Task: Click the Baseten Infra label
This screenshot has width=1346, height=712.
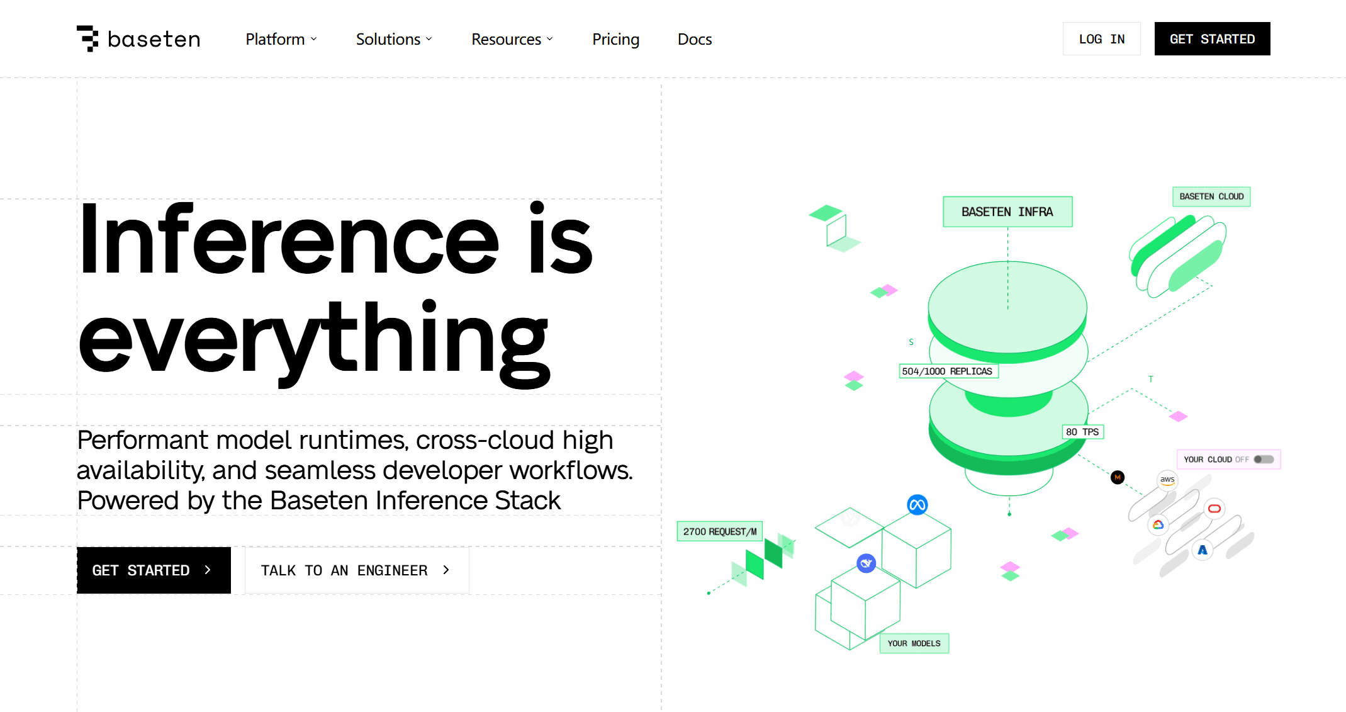Action: tap(1007, 212)
